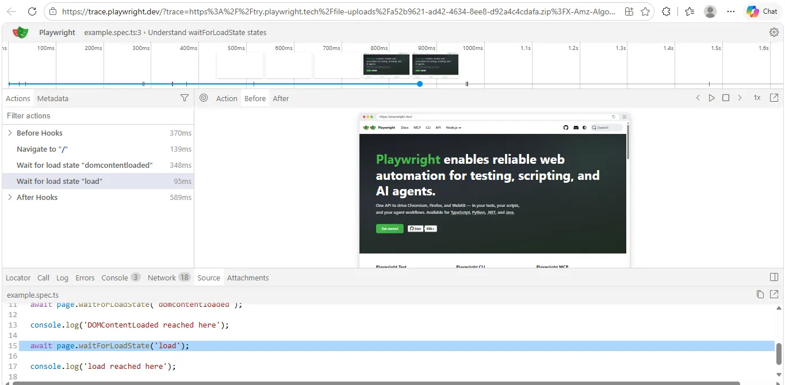The width and height of the screenshot is (785, 385).
Task: Select Wait for load state "load" action
Action: point(98,181)
